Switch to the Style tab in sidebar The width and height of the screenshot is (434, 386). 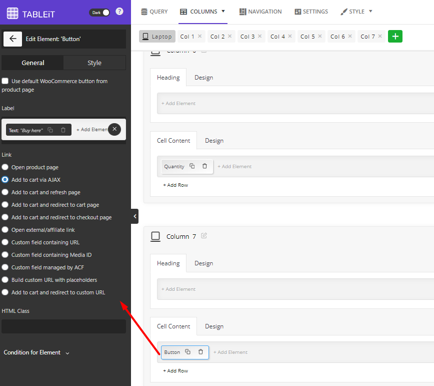(x=94, y=63)
